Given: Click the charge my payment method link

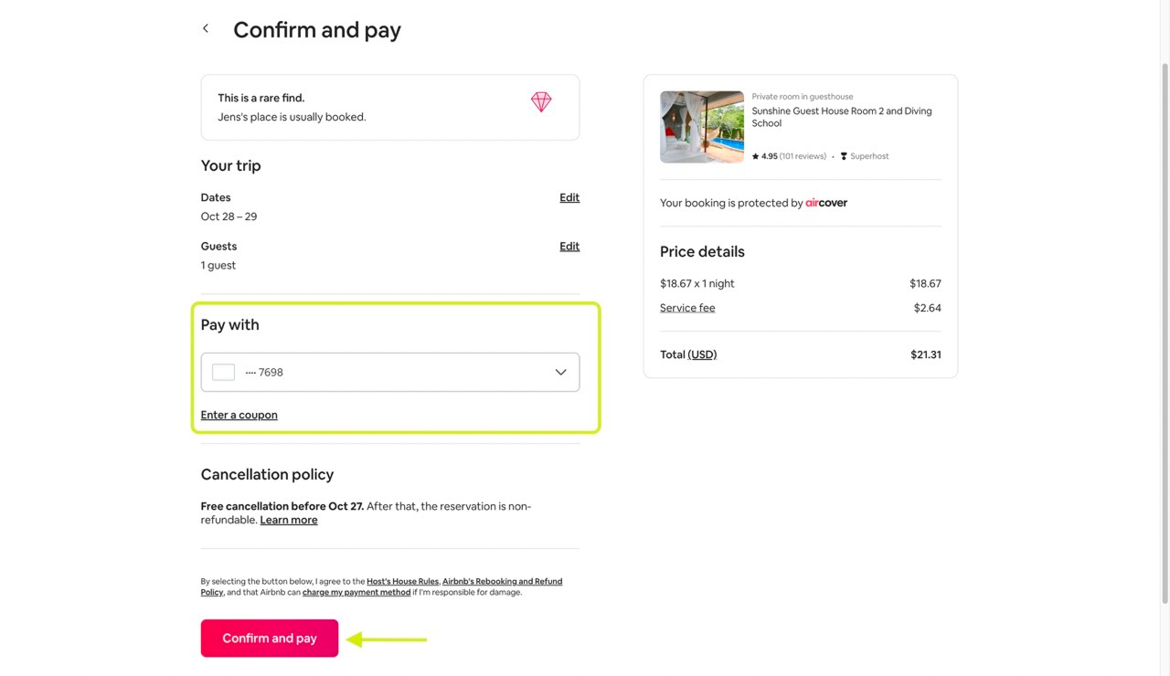Looking at the screenshot, I should [356, 593].
